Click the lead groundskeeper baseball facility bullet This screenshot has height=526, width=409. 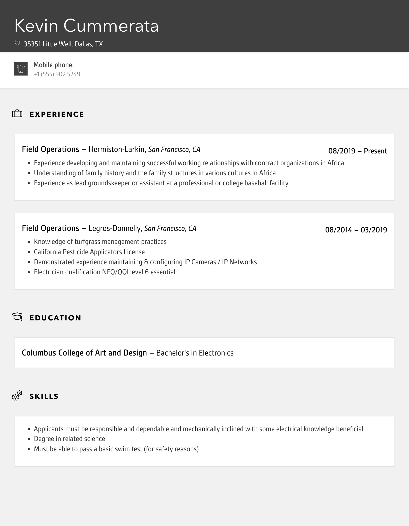[161, 183]
